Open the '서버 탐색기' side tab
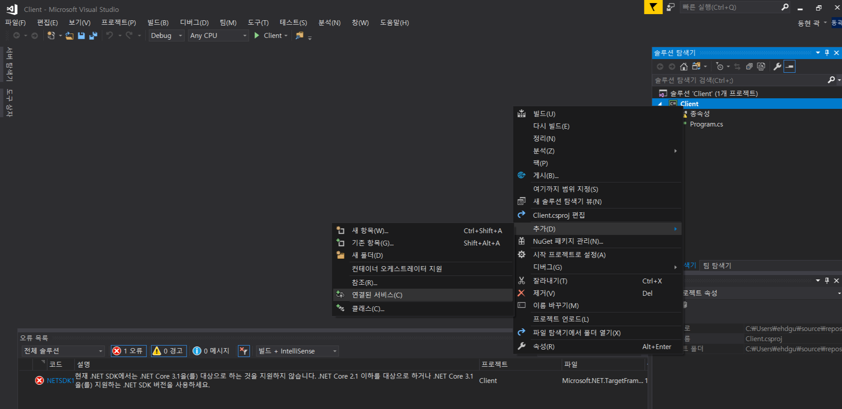This screenshot has height=409, width=842. point(9,64)
